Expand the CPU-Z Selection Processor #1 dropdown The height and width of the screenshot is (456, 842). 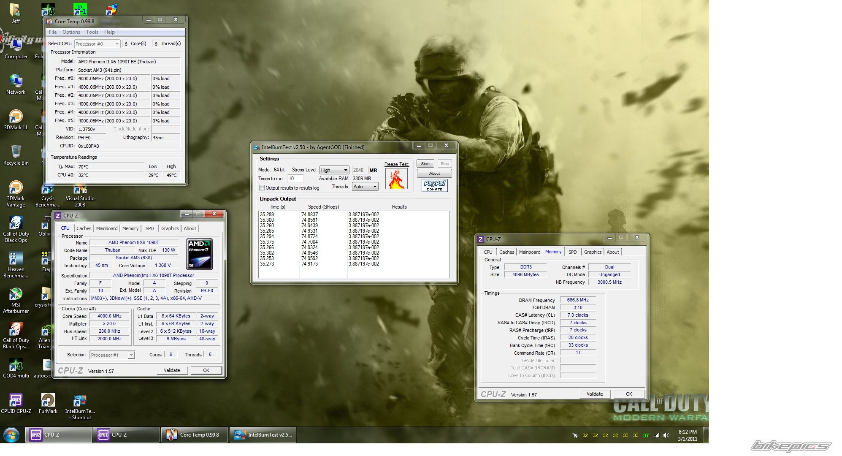coord(112,355)
